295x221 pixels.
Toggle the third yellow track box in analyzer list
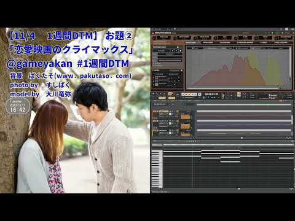click(157, 84)
